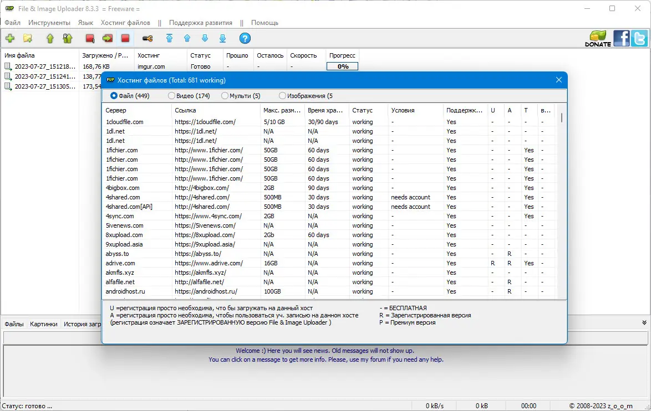Click the green plus add files icon
The height and width of the screenshot is (411, 651).
coord(10,38)
